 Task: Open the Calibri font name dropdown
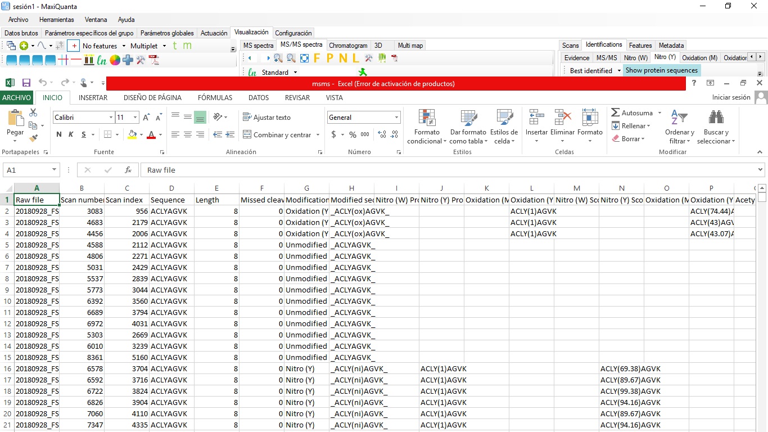[111, 118]
